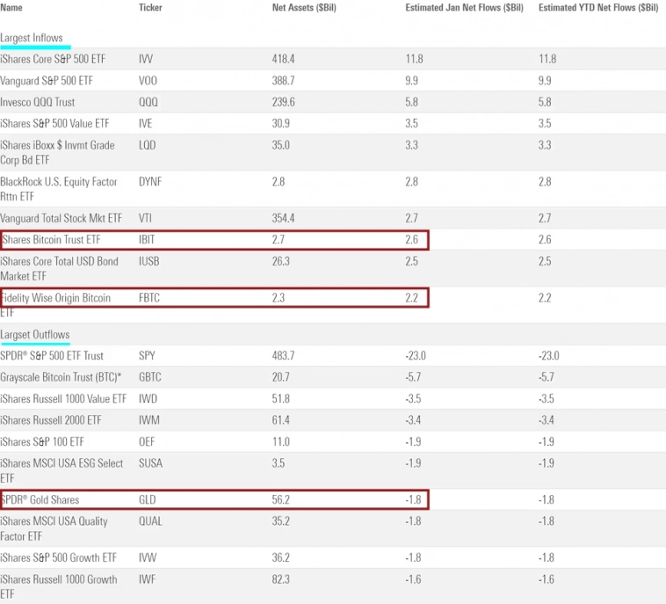The image size is (666, 604).
Task: Click the IBIT ticker cell
Action: point(147,240)
